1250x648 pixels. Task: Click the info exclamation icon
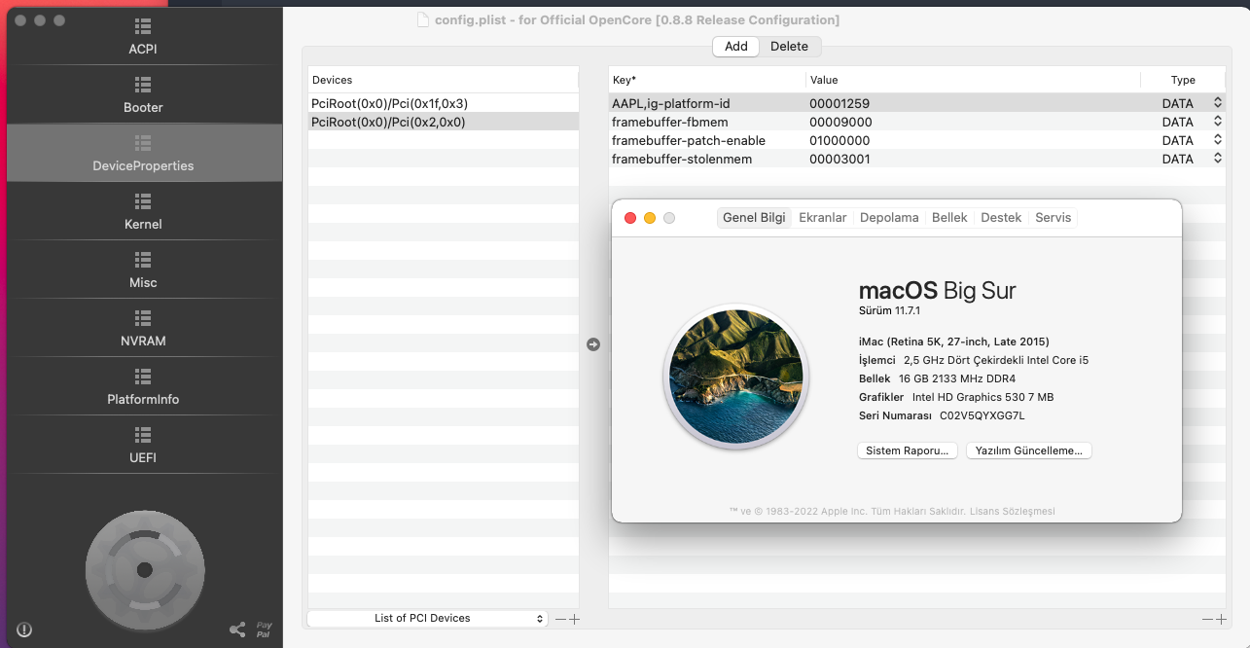(x=24, y=630)
